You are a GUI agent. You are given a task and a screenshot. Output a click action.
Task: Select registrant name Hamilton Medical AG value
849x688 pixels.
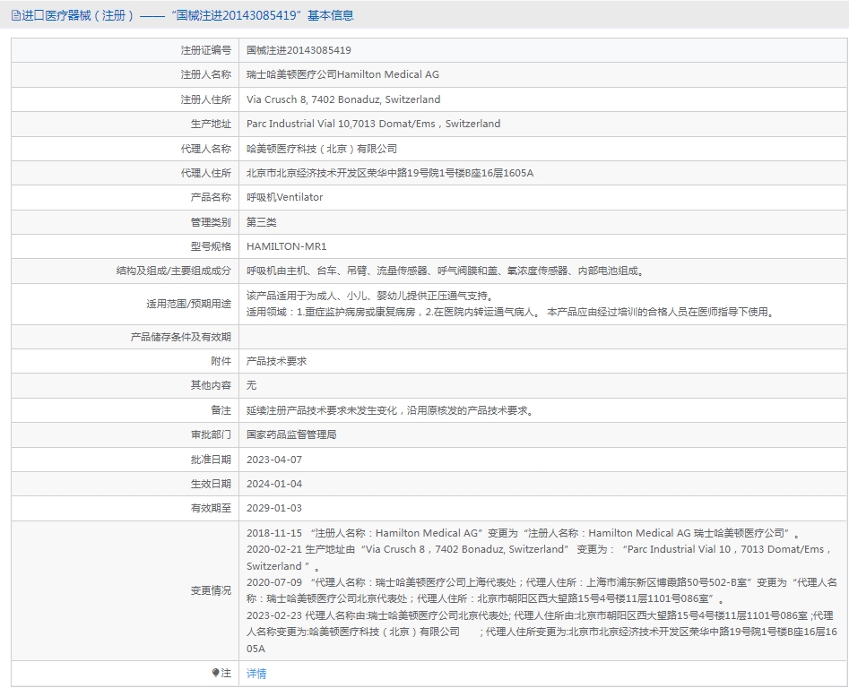[342, 74]
